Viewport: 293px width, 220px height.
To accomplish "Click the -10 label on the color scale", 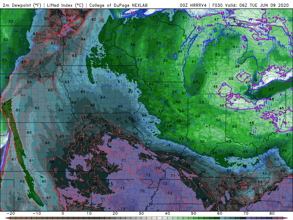I will point(37,213).
